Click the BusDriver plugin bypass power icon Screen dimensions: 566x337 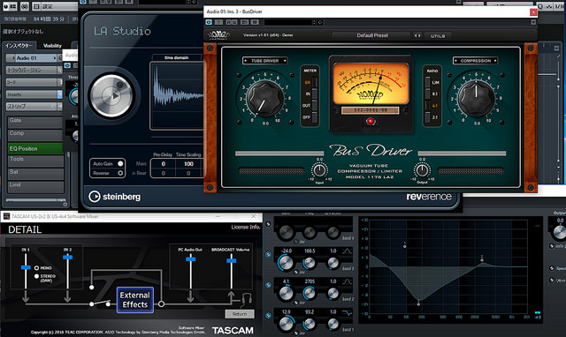(209, 22)
